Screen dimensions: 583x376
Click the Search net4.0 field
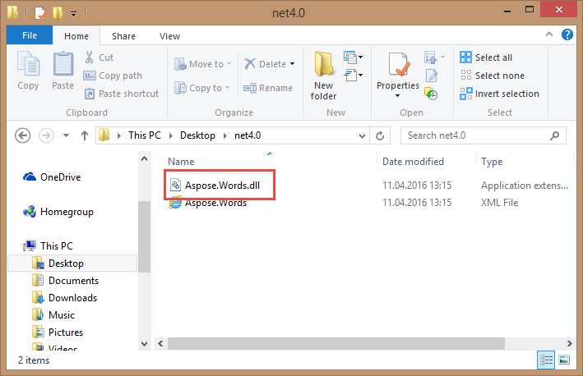tap(483, 135)
